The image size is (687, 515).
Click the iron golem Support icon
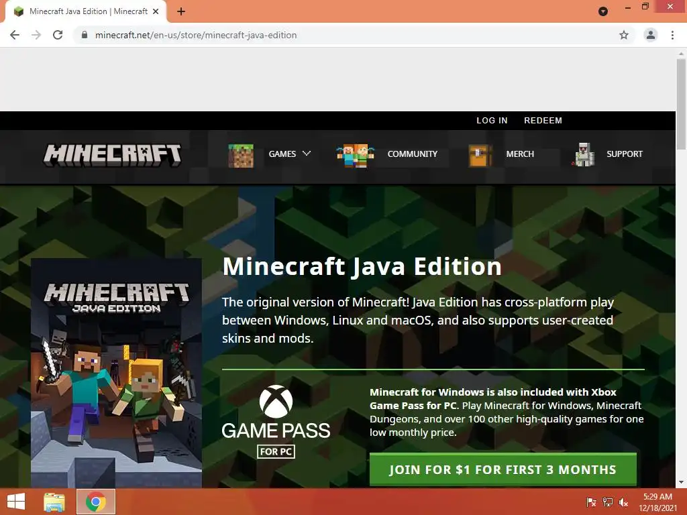pyautogui.click(x=583, y=155)
